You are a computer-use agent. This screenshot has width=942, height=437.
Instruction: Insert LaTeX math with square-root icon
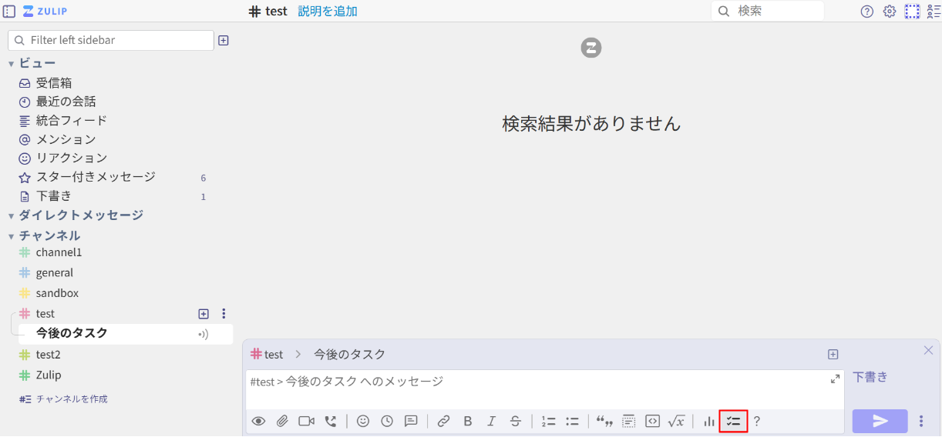[x=676, y=421]
